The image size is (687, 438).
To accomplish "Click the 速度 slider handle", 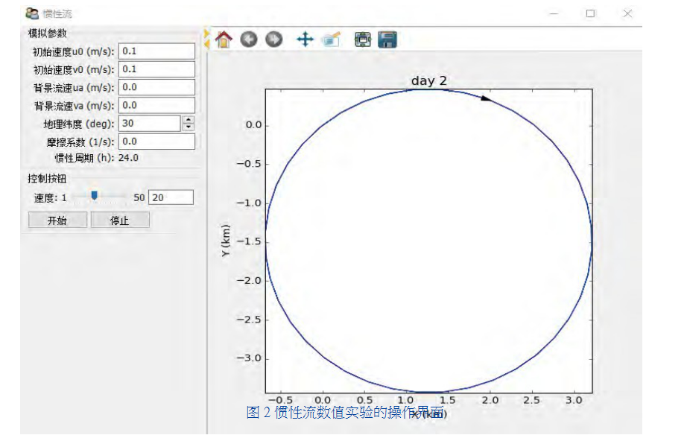I will pyautogui.click(x=94, y=195).
